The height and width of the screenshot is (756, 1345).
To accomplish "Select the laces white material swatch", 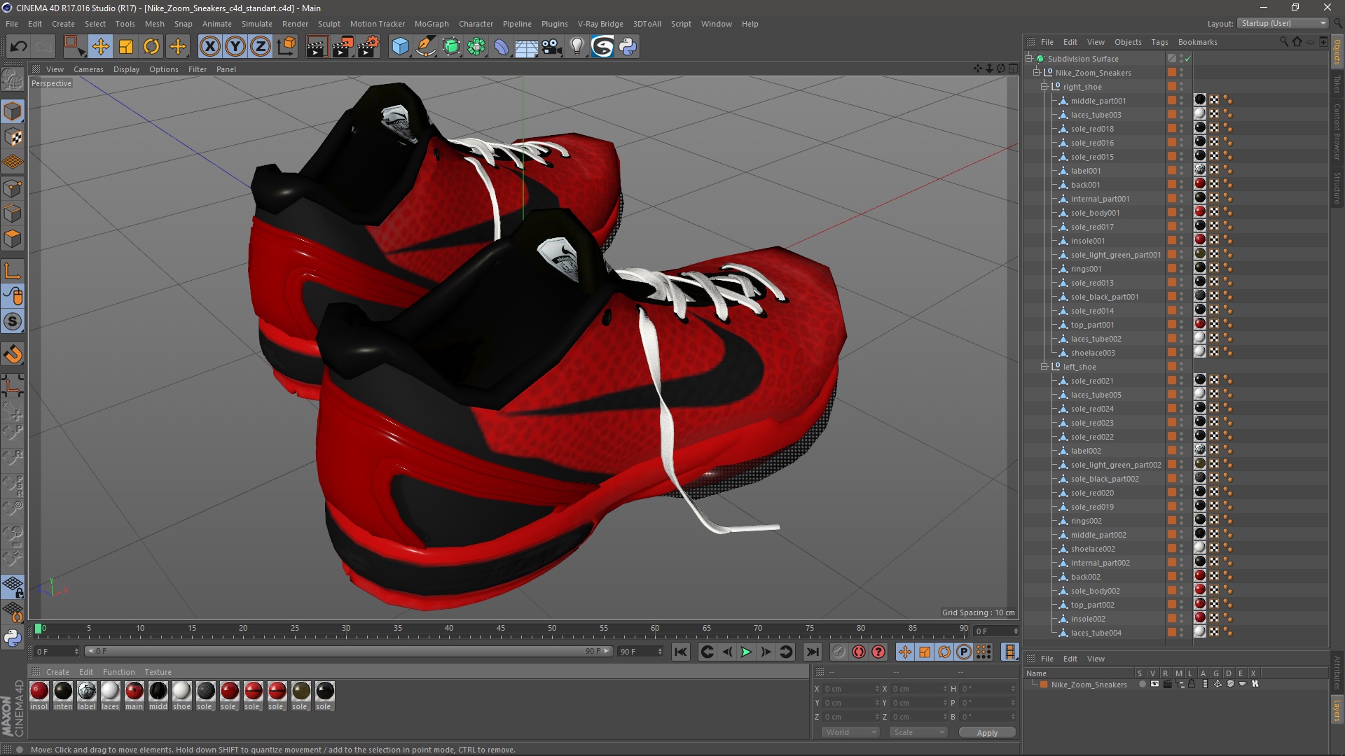I will [x=110, y=692].
